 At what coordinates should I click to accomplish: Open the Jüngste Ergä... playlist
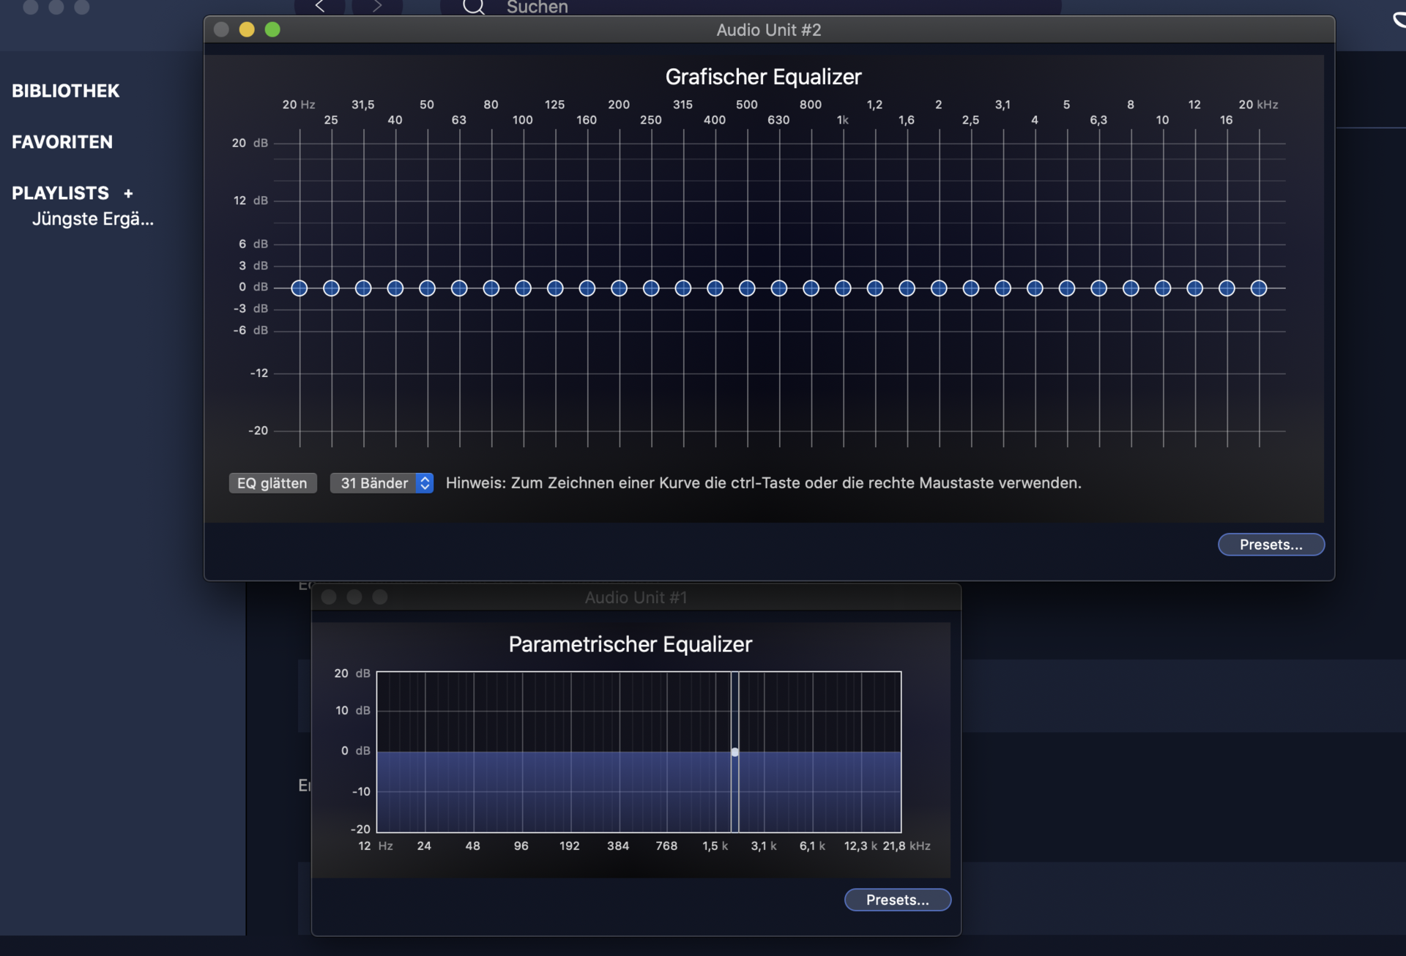tap(93, 219)
